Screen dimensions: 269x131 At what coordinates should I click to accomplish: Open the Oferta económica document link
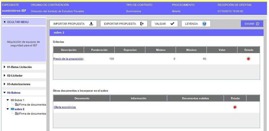tap(65, 107)
